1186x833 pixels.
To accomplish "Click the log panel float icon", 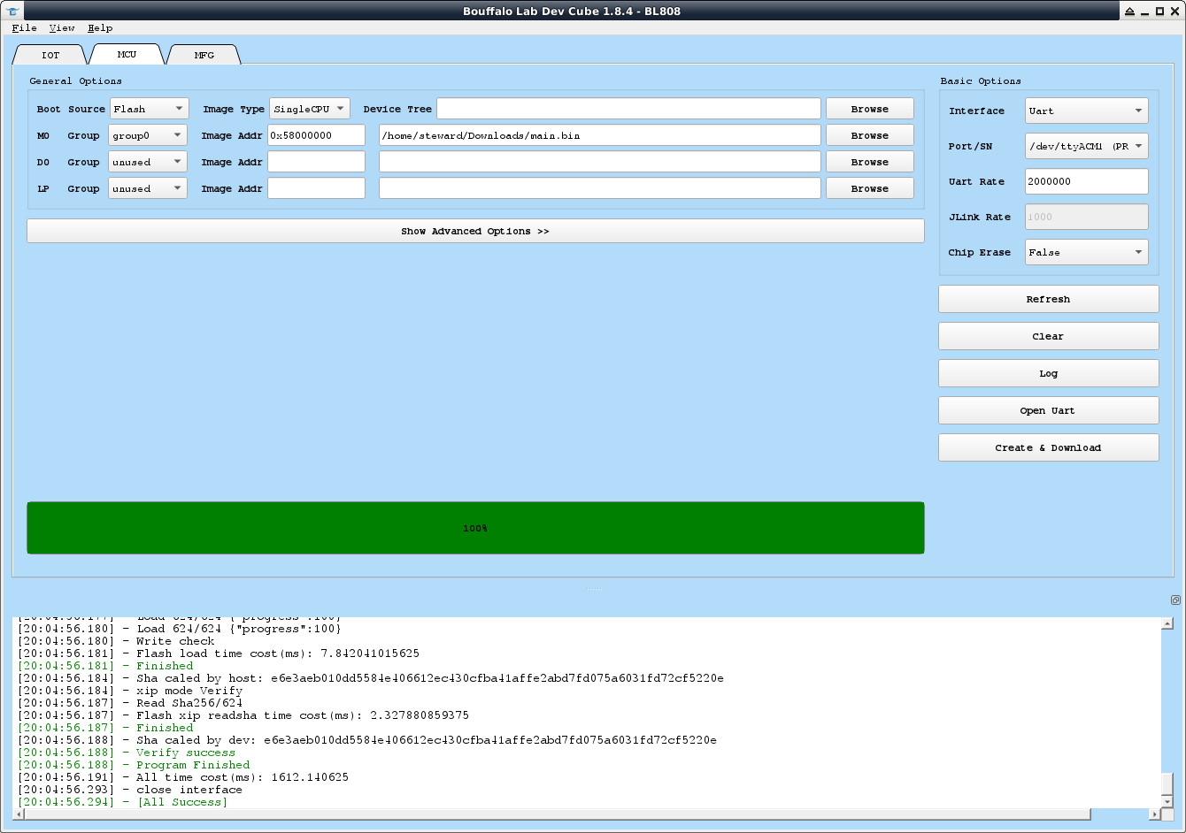I will tap(1175, 600).
